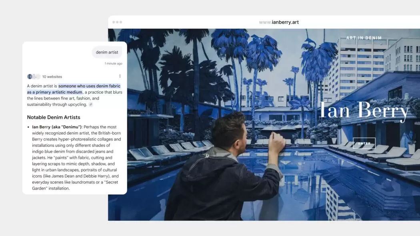Select the denim artist query bubble
This screenshot has width=420, height=236.
tap(107, 52)
